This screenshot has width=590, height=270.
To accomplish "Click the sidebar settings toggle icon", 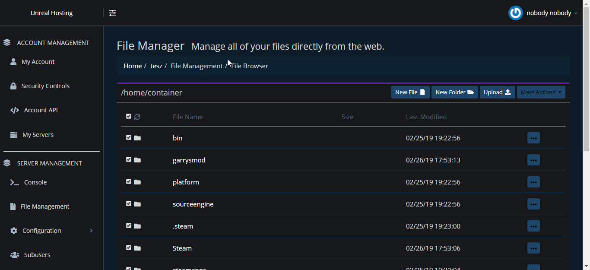I will pyautogui.click(x=112, y=13).
